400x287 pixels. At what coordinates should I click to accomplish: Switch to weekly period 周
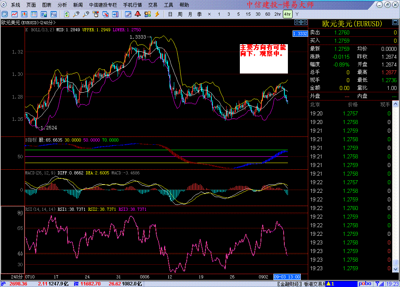pyautogui.click(x=180, y=14)
